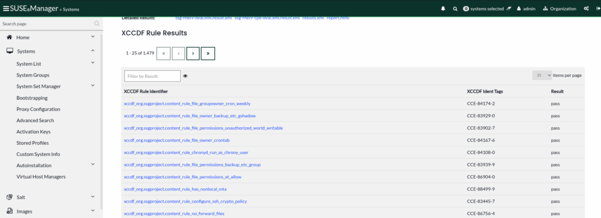Click the Salt cube icon in sidebar
Screen dimensions: 601x218
pos(10,197)
